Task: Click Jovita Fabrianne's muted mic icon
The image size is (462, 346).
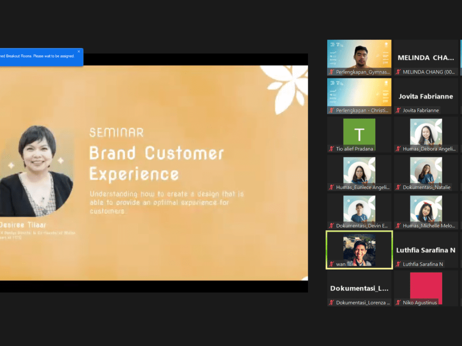Action: click(x=398, y=111)
